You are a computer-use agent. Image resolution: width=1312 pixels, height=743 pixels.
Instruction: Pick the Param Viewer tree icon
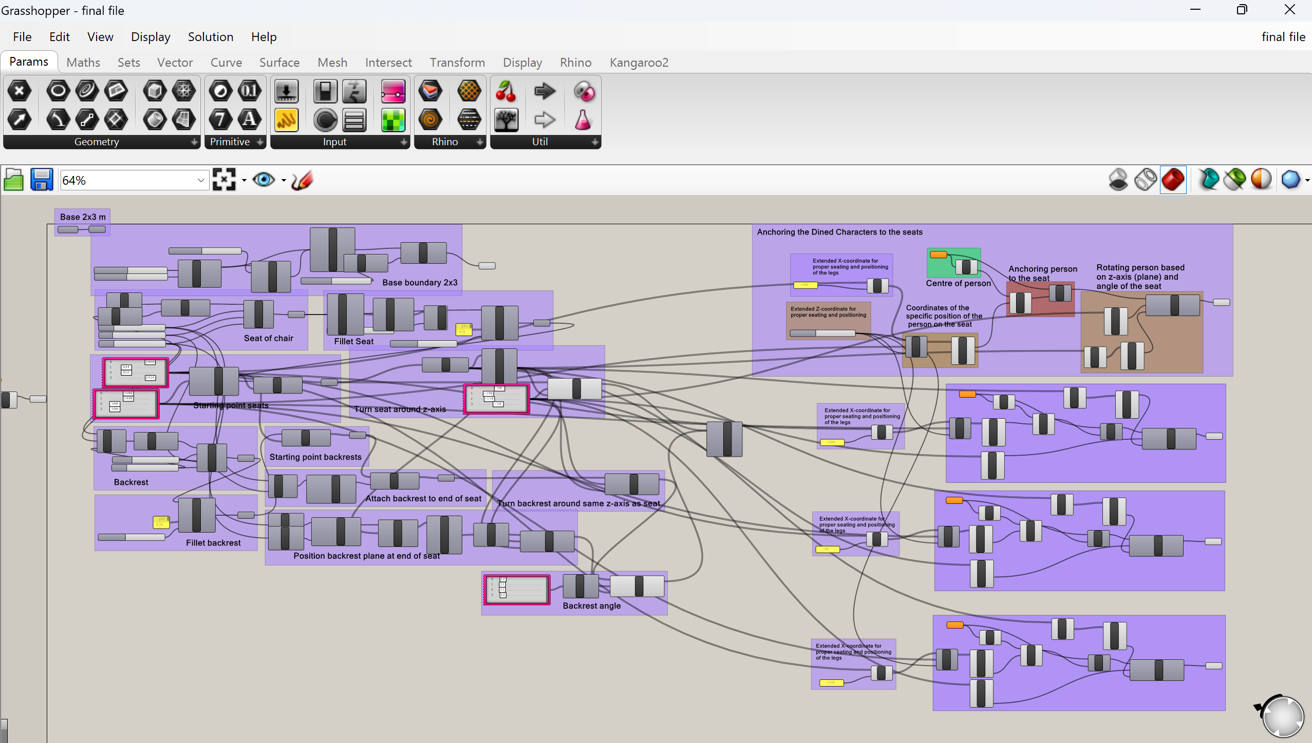[x=506, y=120]
